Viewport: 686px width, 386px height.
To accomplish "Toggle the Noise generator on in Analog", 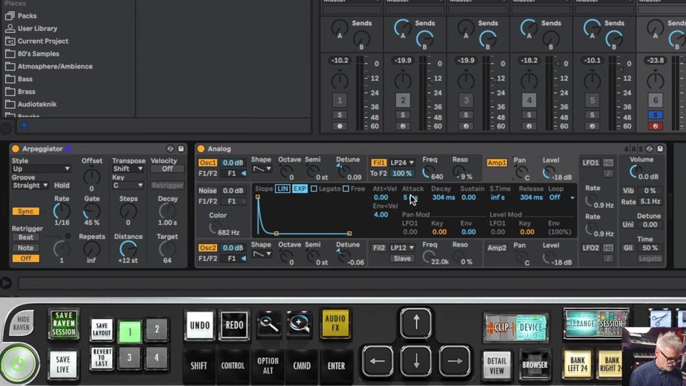I will [x=207, y=191].
